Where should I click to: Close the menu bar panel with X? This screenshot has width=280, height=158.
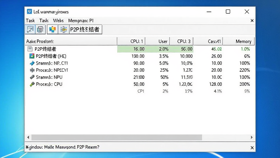252,21
